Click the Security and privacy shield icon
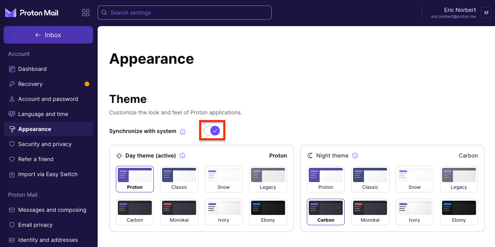 tap(12, 144)
